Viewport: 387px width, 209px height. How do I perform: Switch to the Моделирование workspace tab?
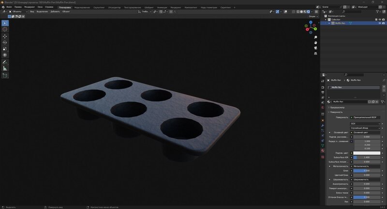click(x=82, y=8)
